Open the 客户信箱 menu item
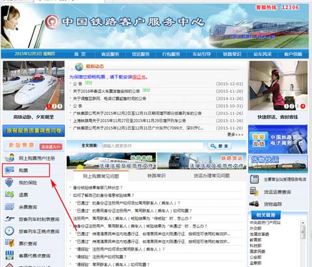Image resolution: width=312 pixels, height=267 pixels. 293,54
